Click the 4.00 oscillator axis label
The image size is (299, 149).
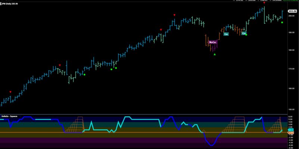pyautogui.click(x=291, y=122)
